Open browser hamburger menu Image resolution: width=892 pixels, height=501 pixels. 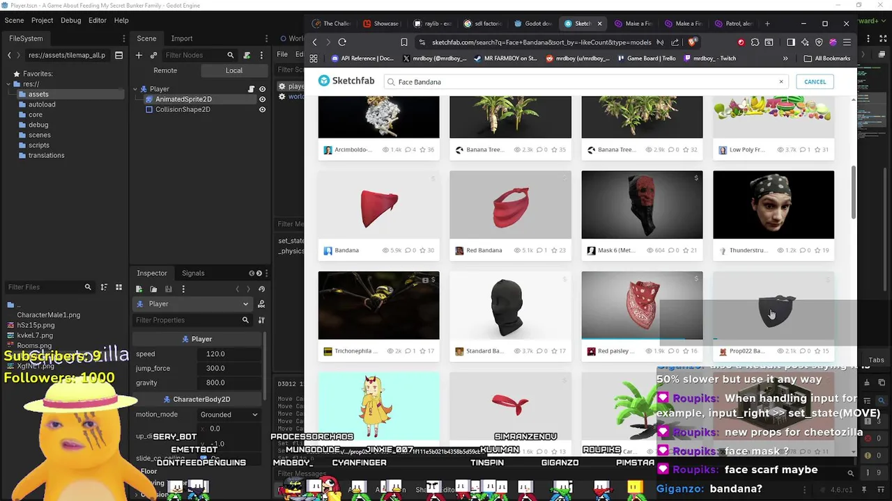click(847, 42)
